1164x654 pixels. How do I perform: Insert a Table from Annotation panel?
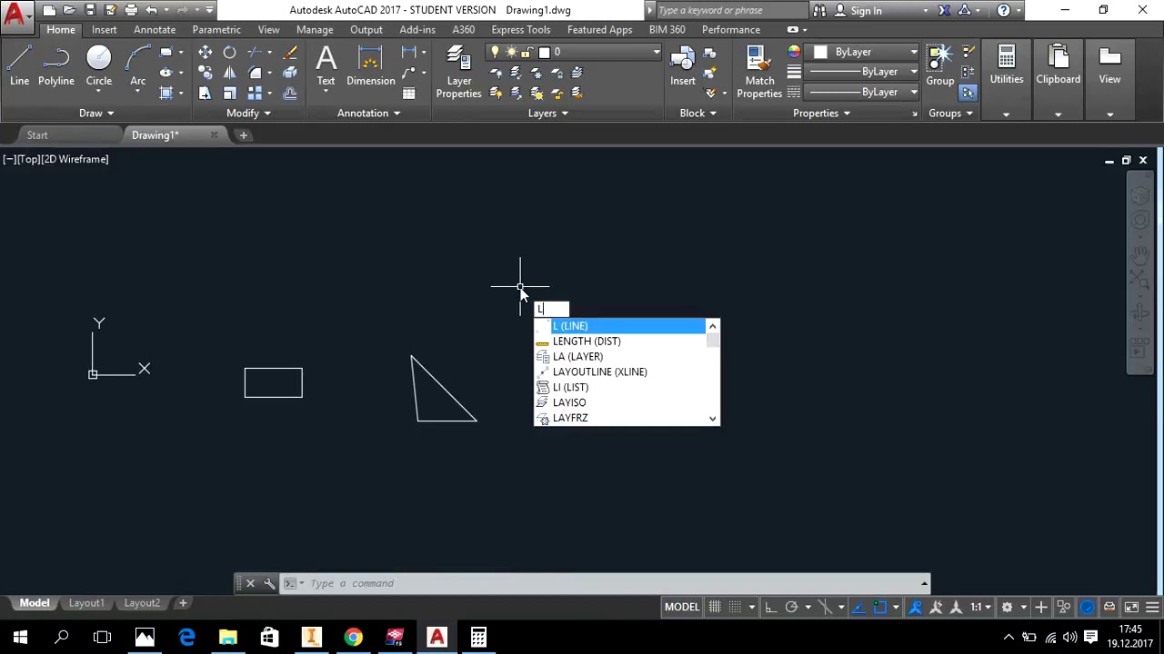coord(409,93)
